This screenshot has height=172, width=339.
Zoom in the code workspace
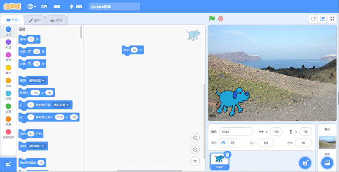point(195,138)
